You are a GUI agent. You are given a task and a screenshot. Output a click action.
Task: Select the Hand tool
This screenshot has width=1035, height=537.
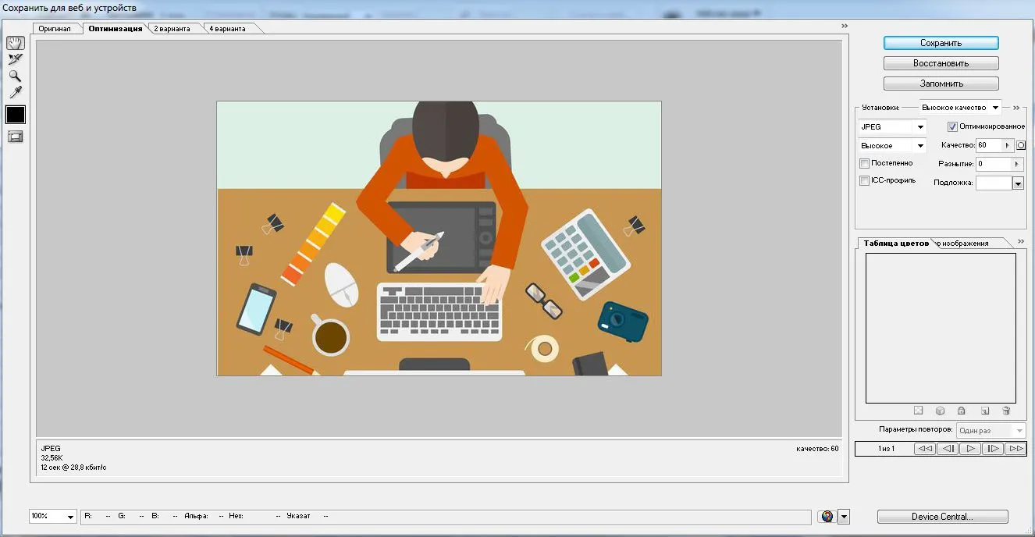coord(16,43)
